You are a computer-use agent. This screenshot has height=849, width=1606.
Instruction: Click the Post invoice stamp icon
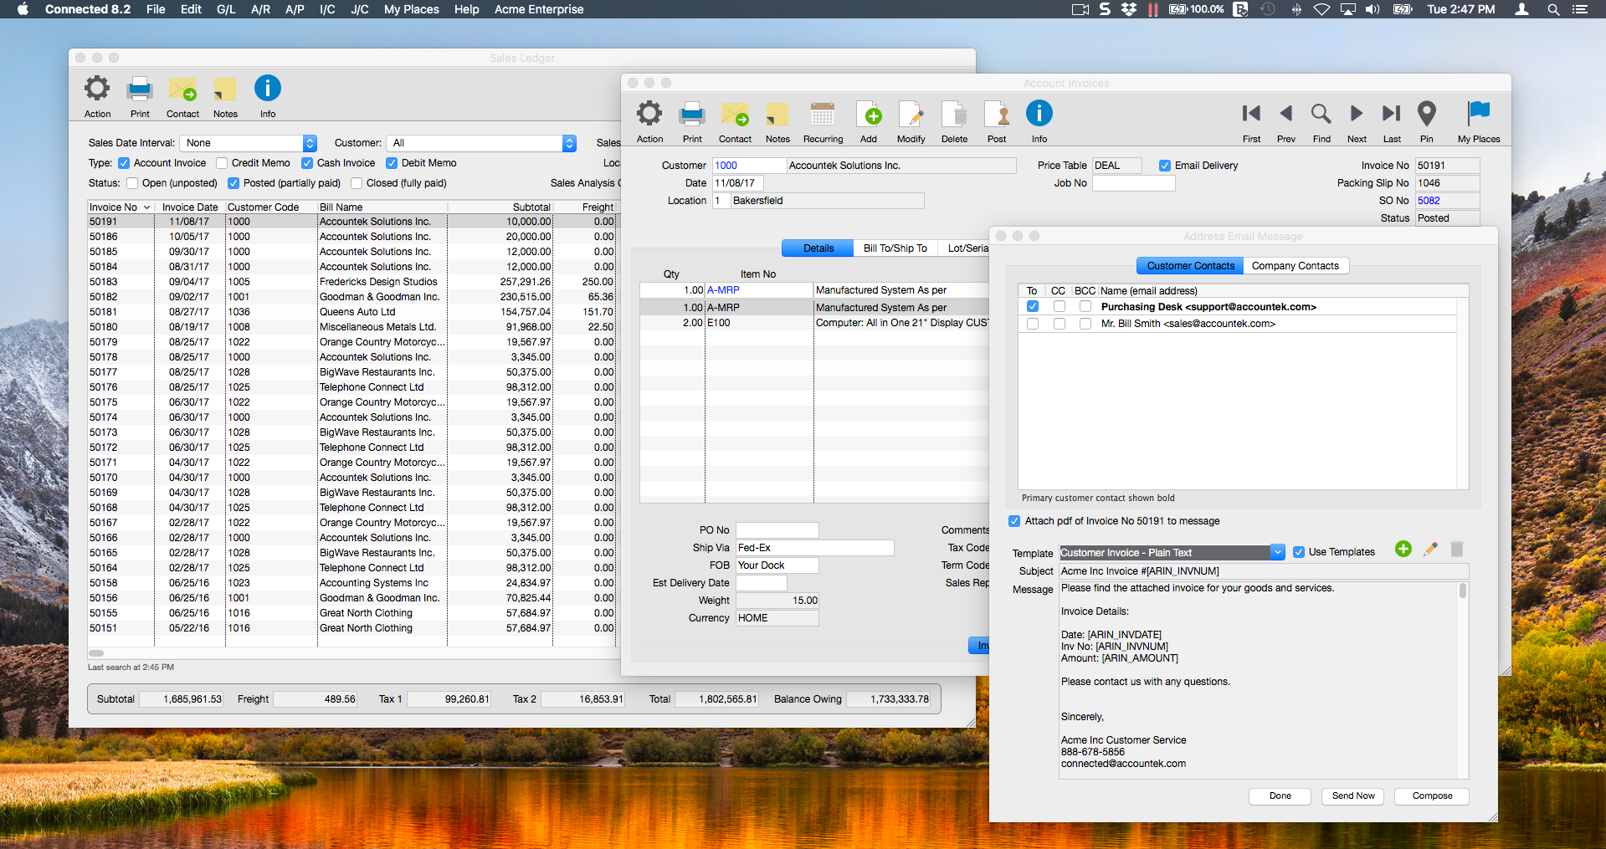coord(996,115)
